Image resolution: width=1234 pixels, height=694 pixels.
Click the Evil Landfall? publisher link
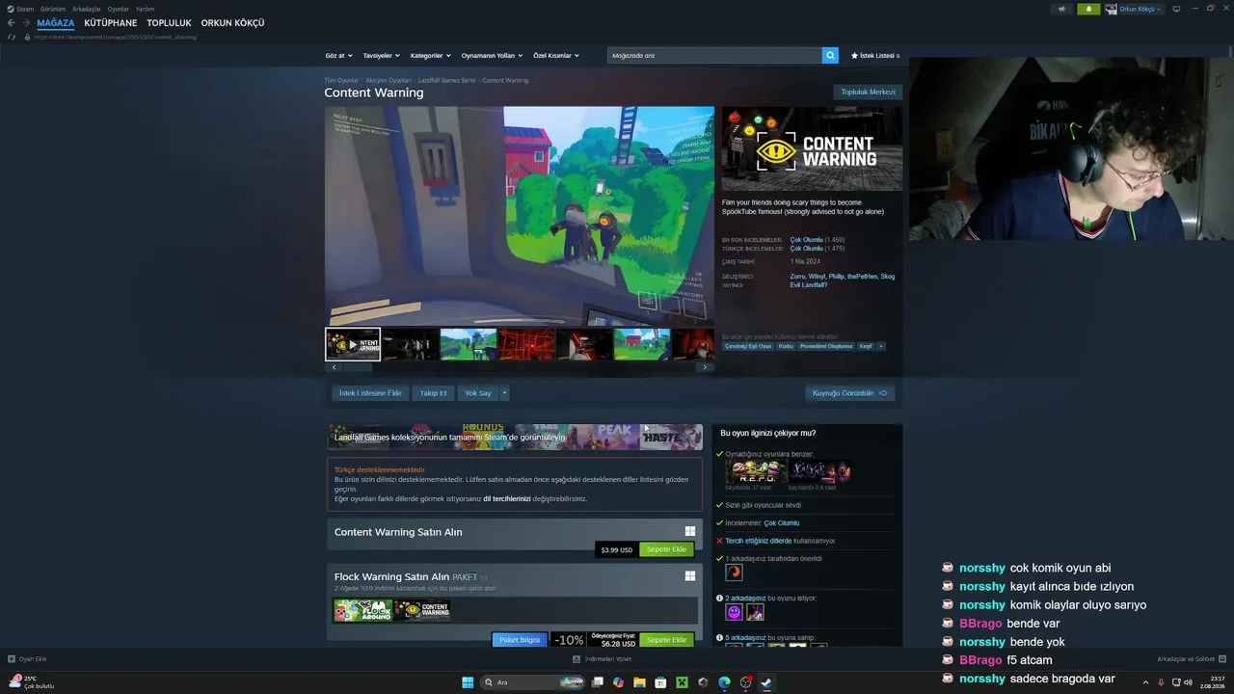[x=809, y=285]
